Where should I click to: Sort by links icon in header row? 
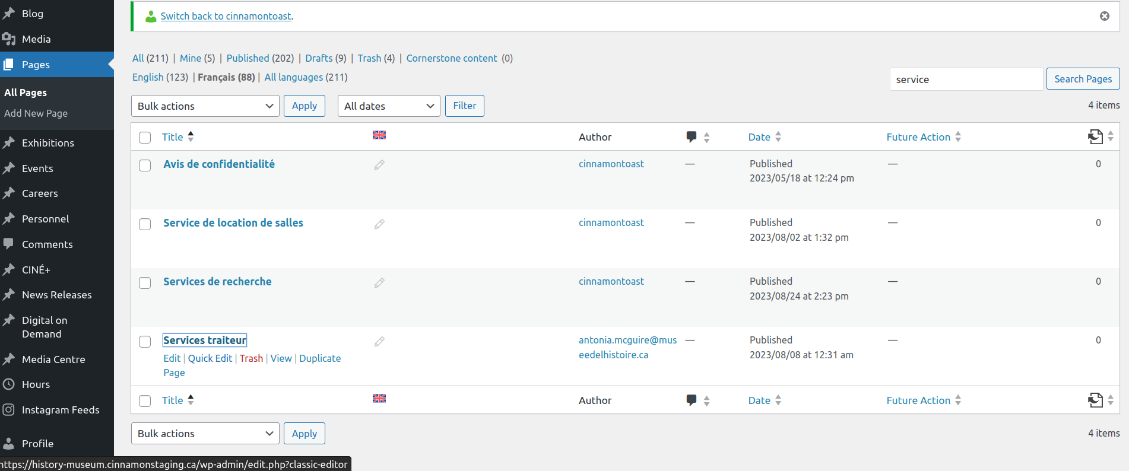click(1095, 137)
